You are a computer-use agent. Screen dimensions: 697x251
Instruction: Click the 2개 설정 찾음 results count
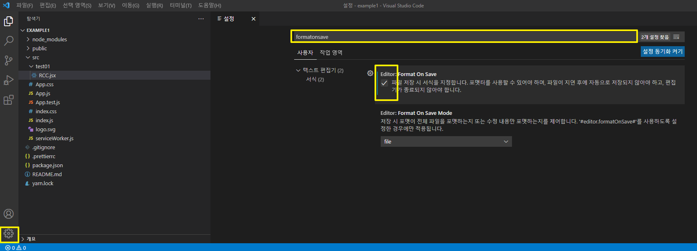point(655,37)
